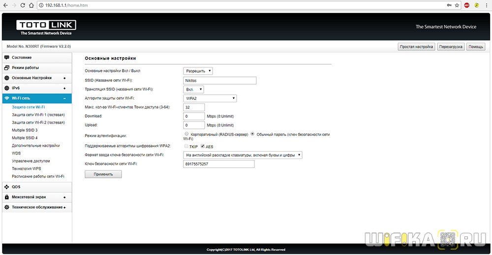
Task: Click the Перезагрузка button
Action: click(451, 47)
